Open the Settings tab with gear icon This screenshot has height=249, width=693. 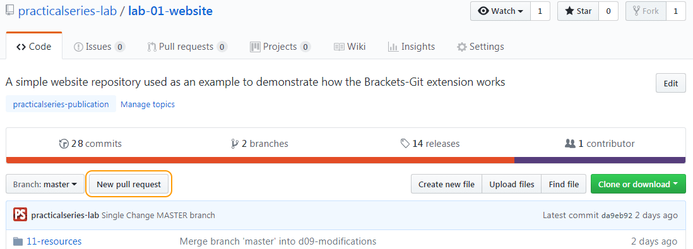point(480,47)
